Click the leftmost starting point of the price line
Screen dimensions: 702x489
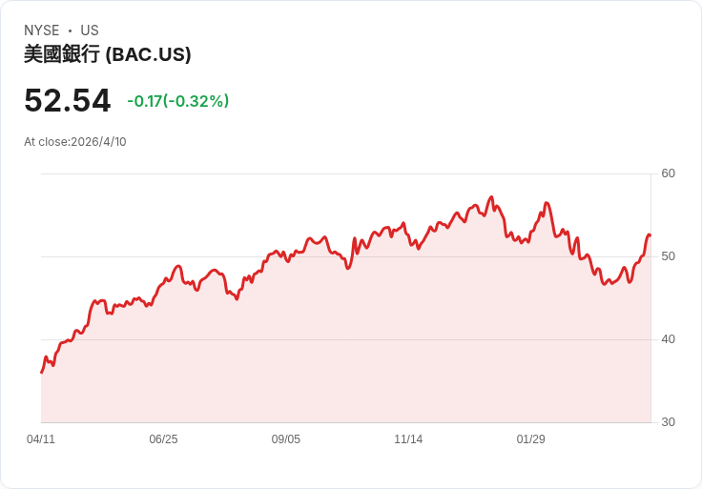click(41, 372)
